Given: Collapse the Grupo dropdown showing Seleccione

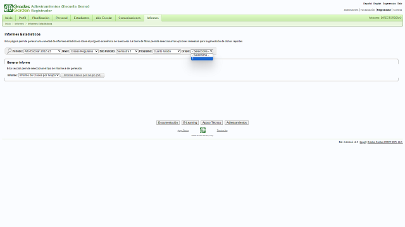Looking at the screenshot, I should coord(202,51).
